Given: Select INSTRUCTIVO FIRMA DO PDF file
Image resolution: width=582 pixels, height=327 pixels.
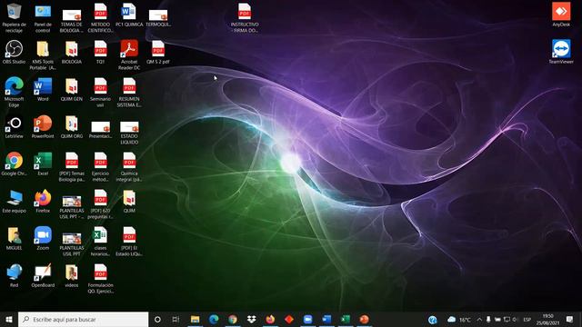Looking at the screenshot, I should 245,17.
